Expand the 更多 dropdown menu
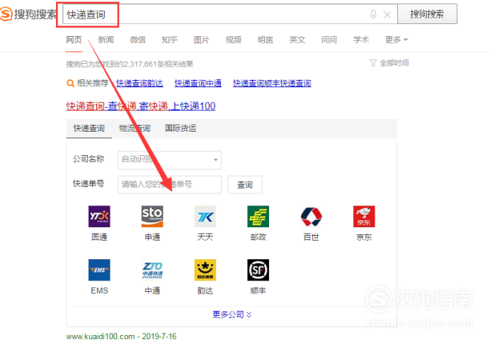 [x=397, y=40]
